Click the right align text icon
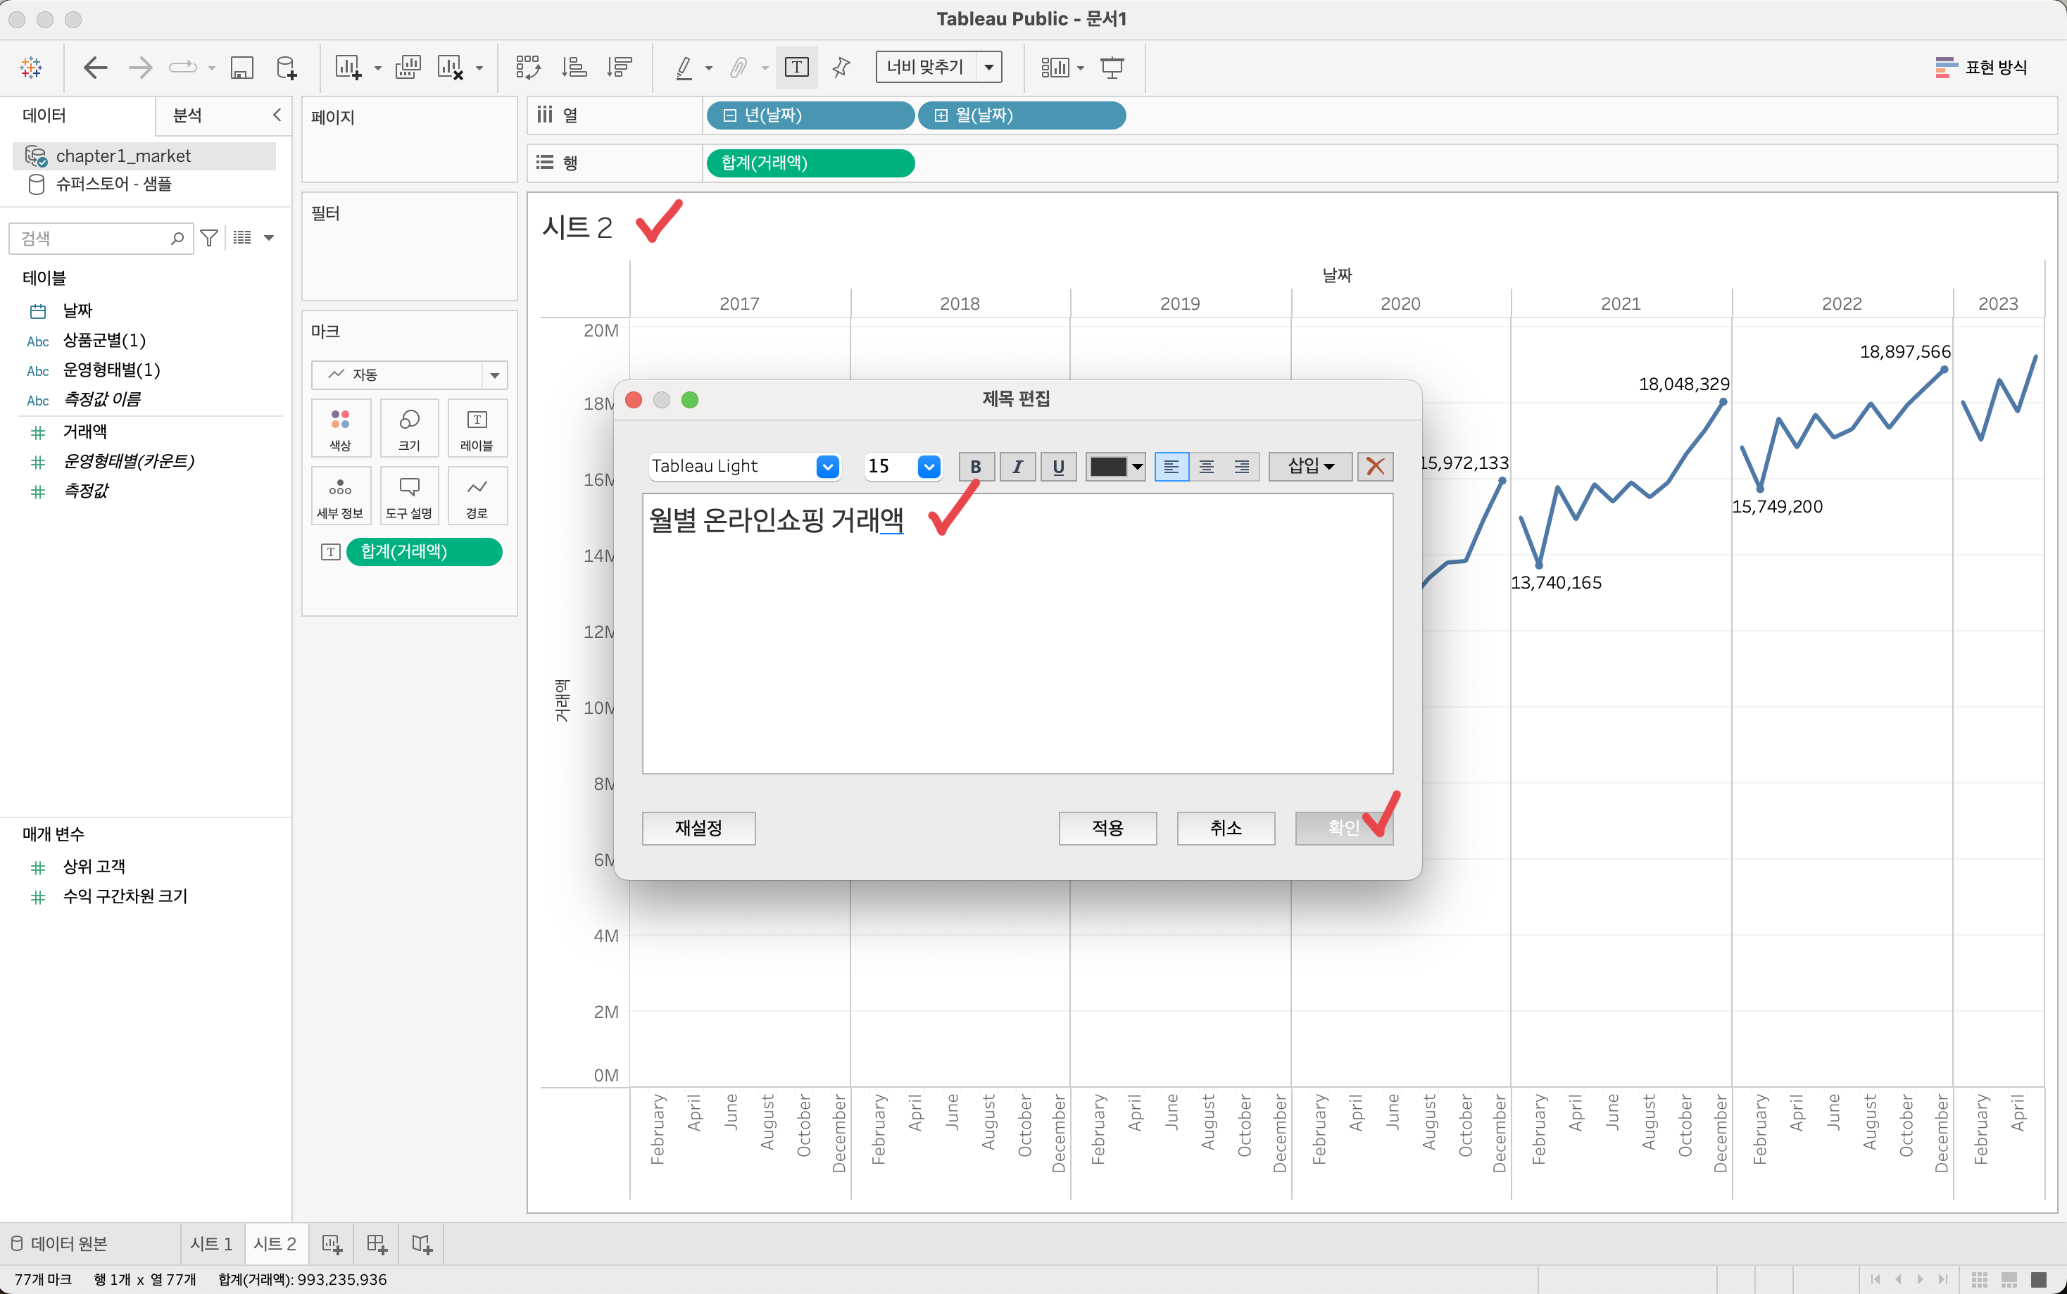 pos(1241,467)
